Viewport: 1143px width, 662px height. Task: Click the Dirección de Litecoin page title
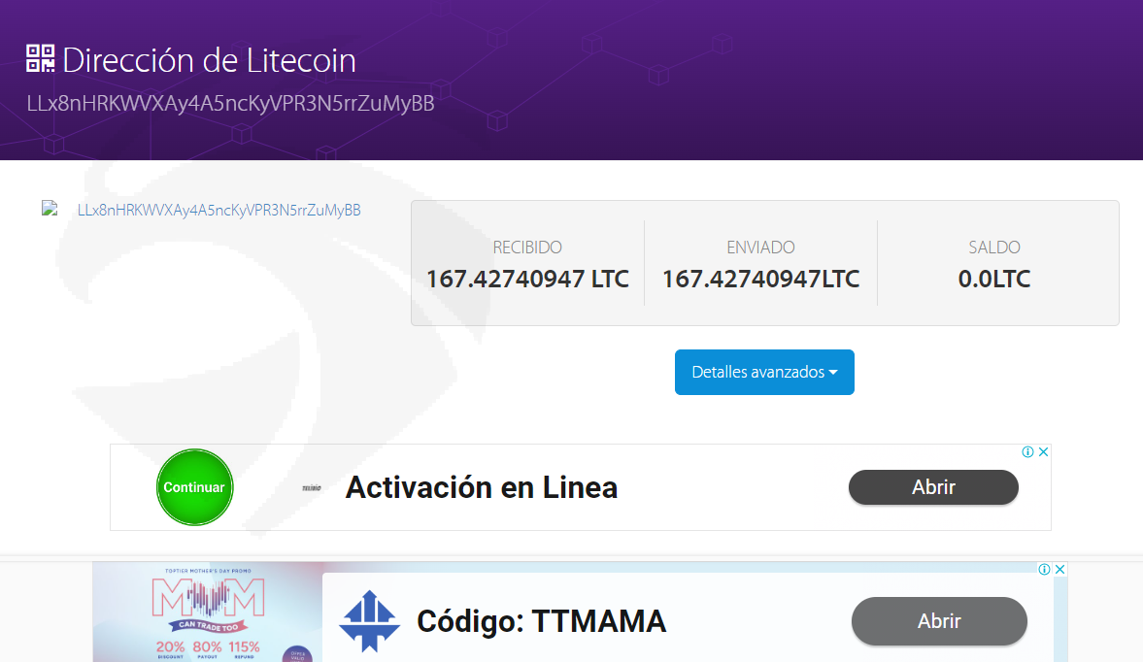coord(209,60)
